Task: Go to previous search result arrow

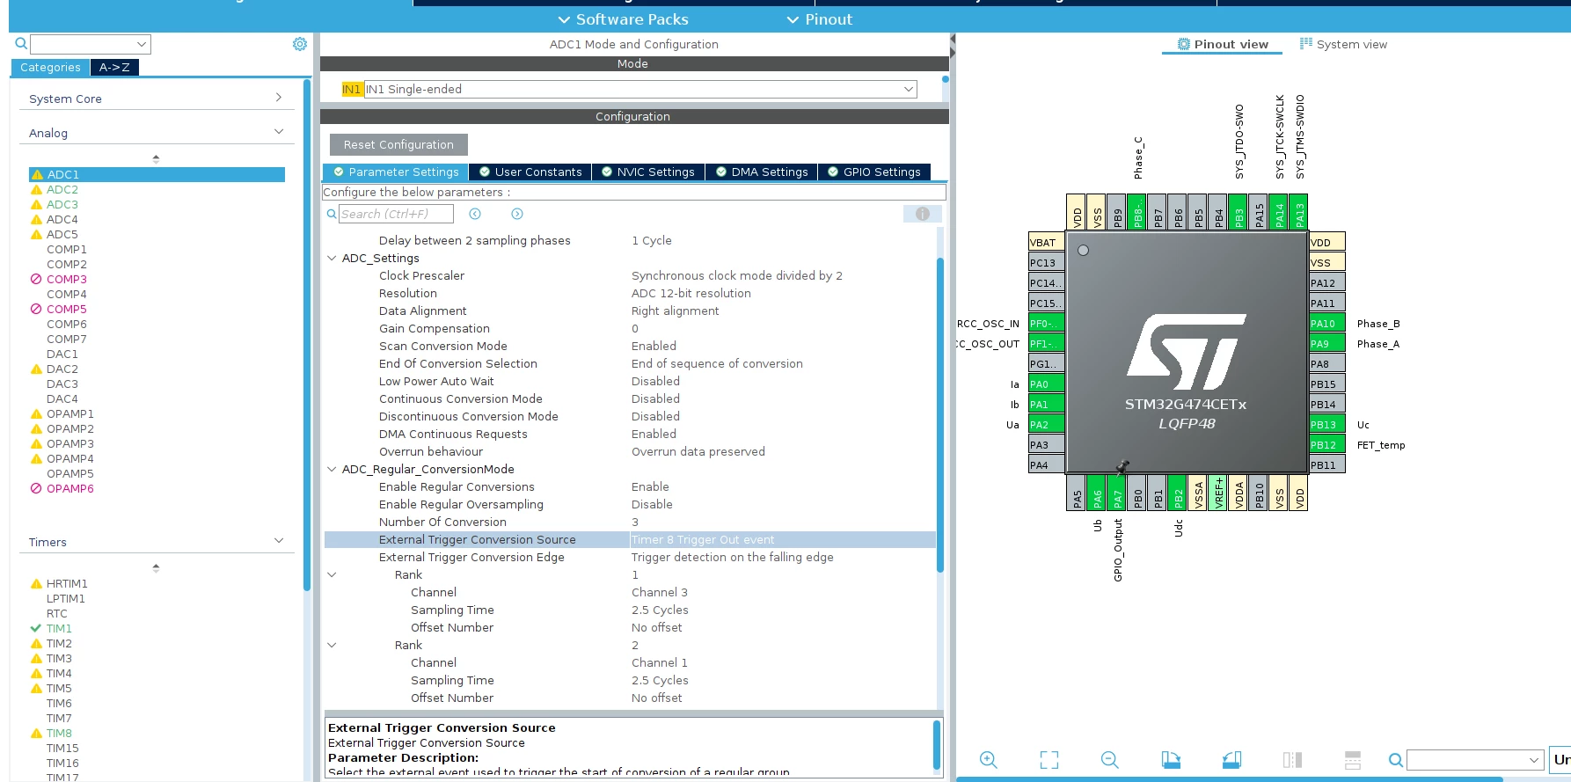Action: click(475, 214)
